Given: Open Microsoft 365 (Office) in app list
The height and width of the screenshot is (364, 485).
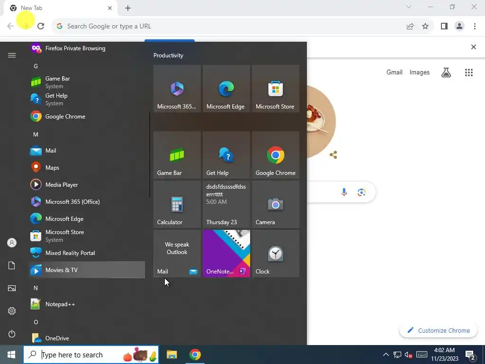Looking at the screenshot, I should click(87, 202).
